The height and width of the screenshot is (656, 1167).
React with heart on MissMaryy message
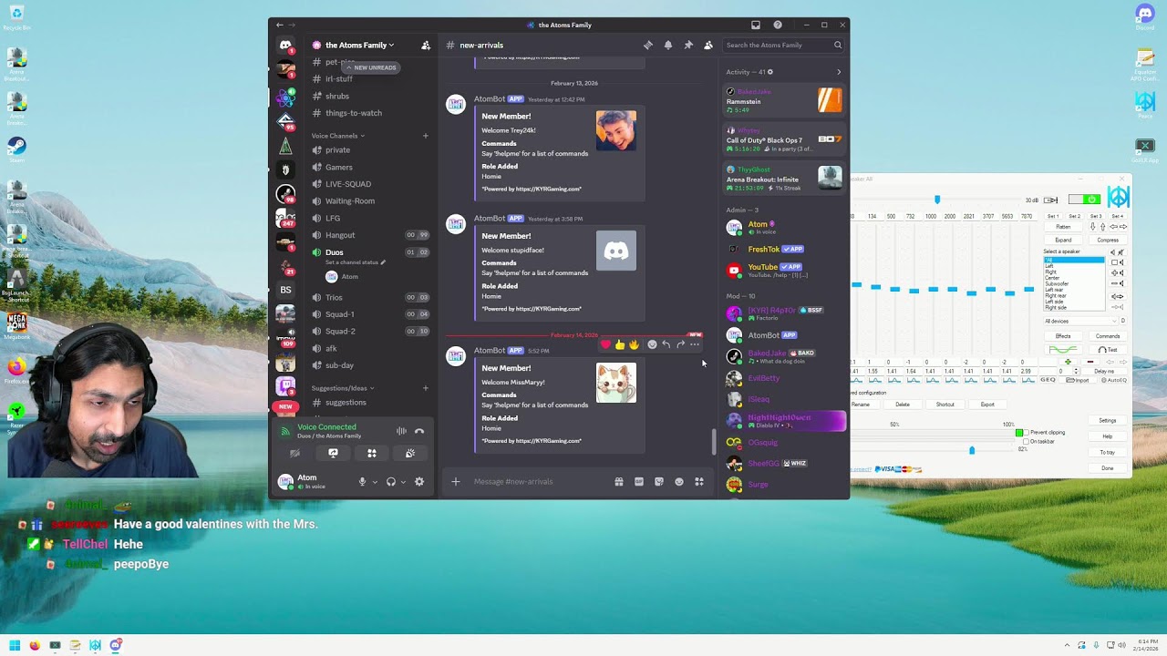pyautogui.click(x=605, y=344)
